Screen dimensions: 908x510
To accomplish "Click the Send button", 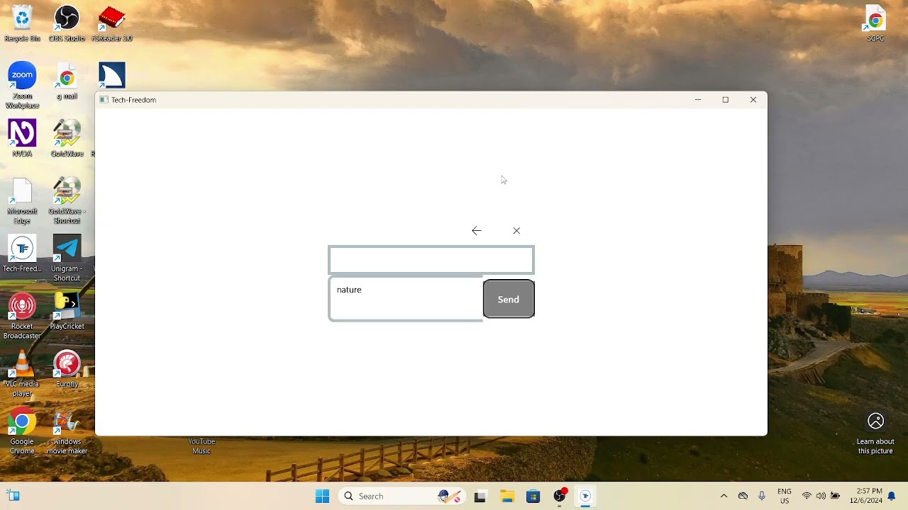I will pyautogui.click(x=509, y=299).
